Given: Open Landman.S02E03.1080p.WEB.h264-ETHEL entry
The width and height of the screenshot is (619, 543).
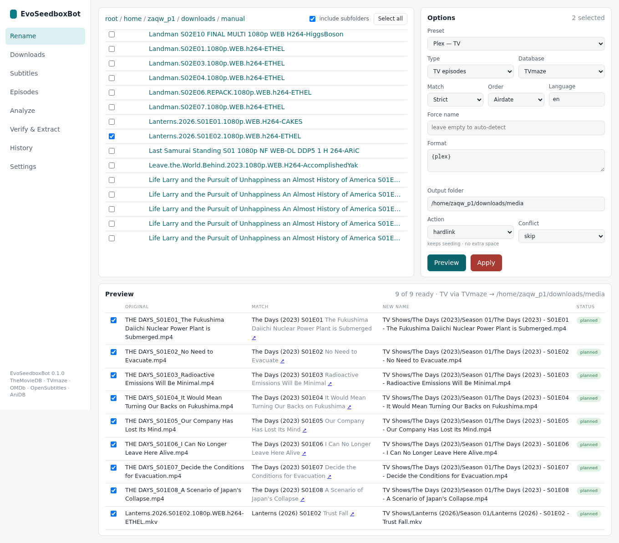Looking at the screenshot, I should (x=217, y=63).
